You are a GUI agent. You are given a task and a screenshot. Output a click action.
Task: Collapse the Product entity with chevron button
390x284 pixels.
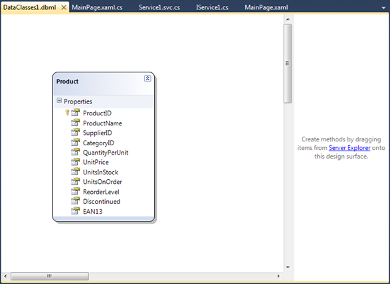point(147,78)
